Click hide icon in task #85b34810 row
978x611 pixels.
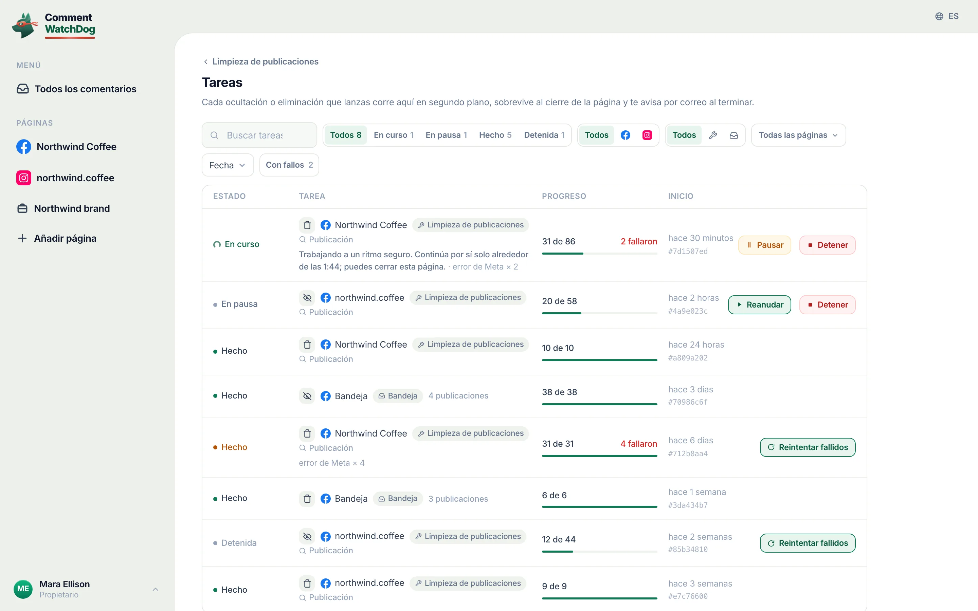pyautogui.click(x=307, y=536)
